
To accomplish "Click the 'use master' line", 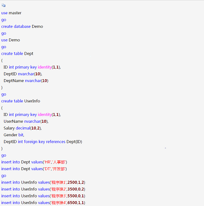I will [11, 13].
